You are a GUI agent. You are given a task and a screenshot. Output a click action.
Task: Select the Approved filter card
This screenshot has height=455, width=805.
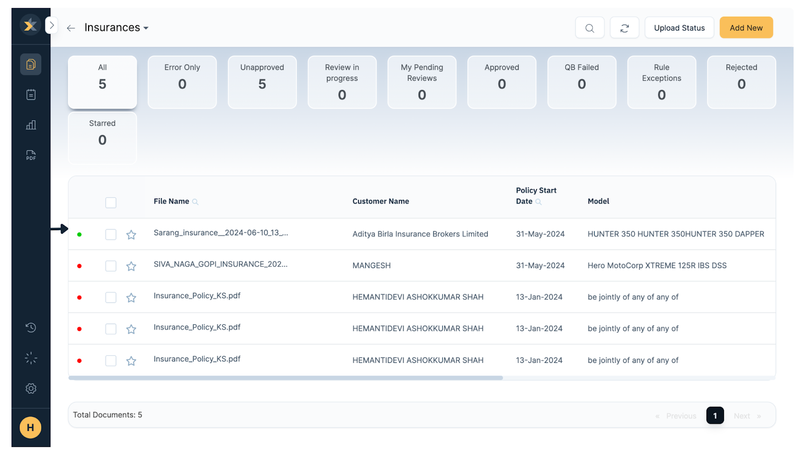click(502, 82)
